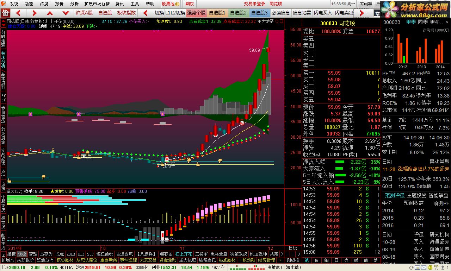Click the red left arrow before 切换

pos(145,13)
